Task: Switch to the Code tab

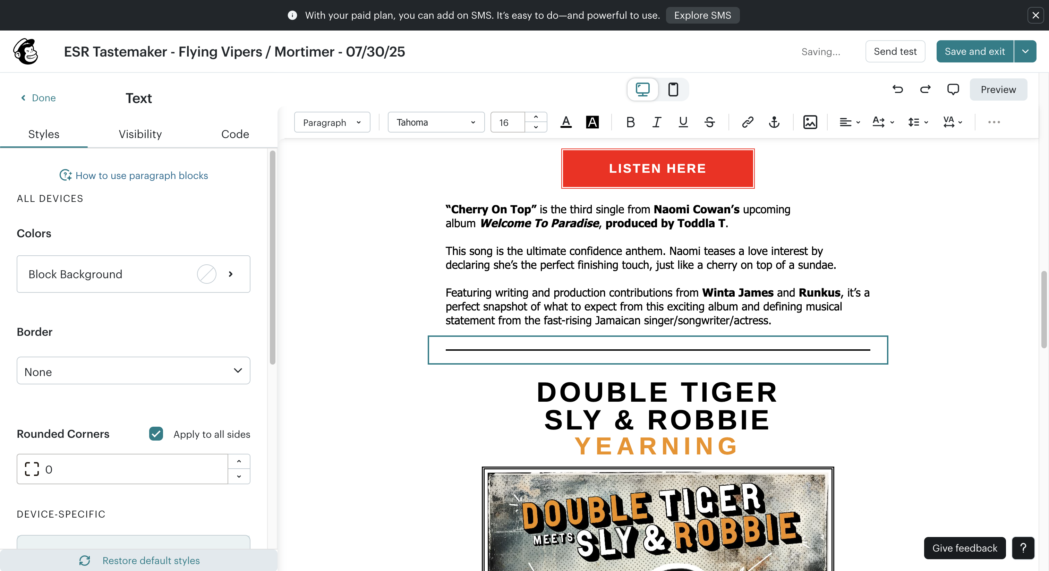Action: click(x=235, y=134)
